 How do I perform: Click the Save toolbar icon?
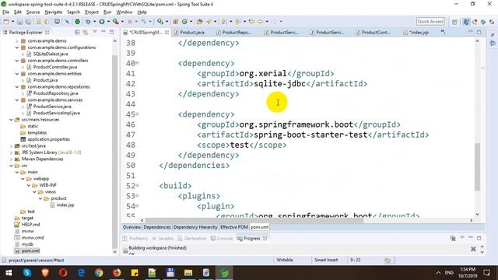point(19,22)
